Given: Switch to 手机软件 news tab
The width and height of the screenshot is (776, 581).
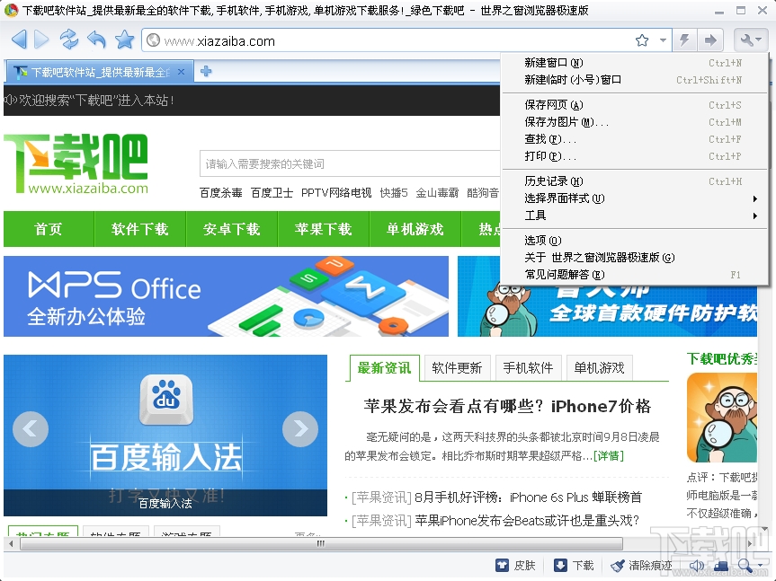Looking at the screenshot, I should (x=528, y=368).
